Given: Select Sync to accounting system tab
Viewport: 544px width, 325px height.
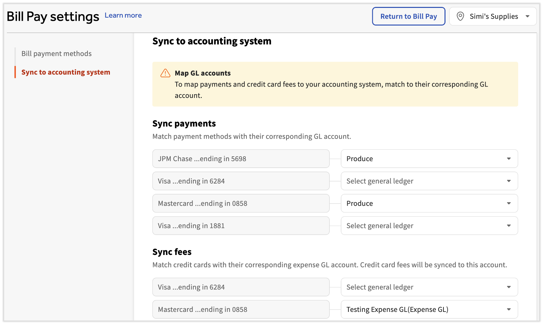Looking at the screenshot, I should click(66, 72).
